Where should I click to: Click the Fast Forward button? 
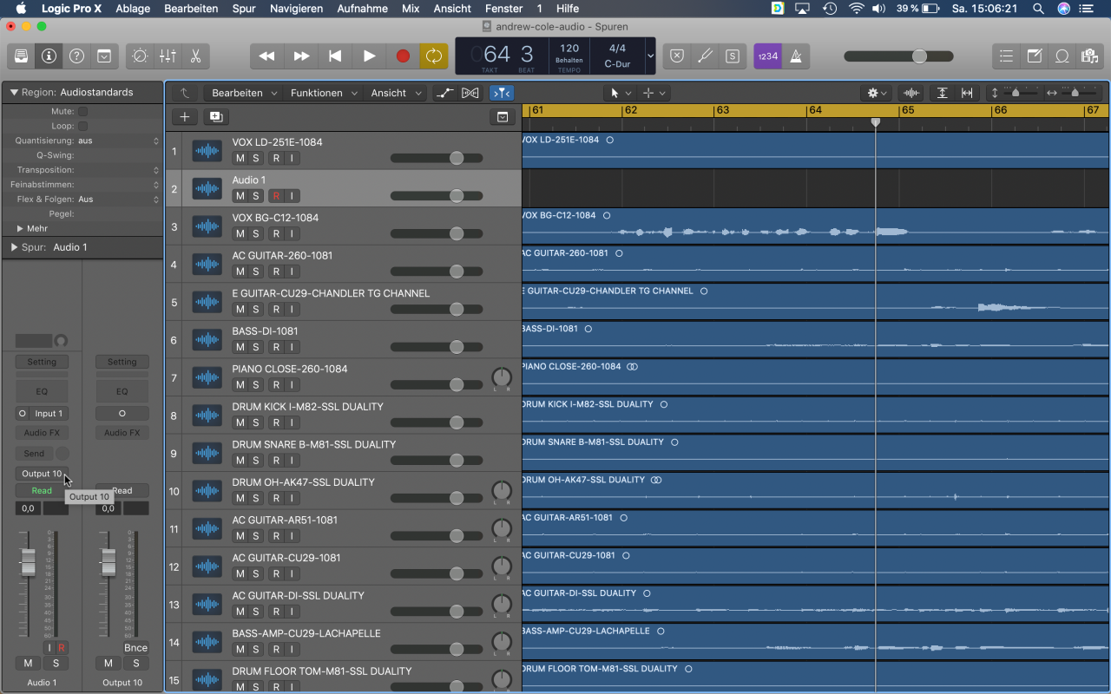coord(301,56)
